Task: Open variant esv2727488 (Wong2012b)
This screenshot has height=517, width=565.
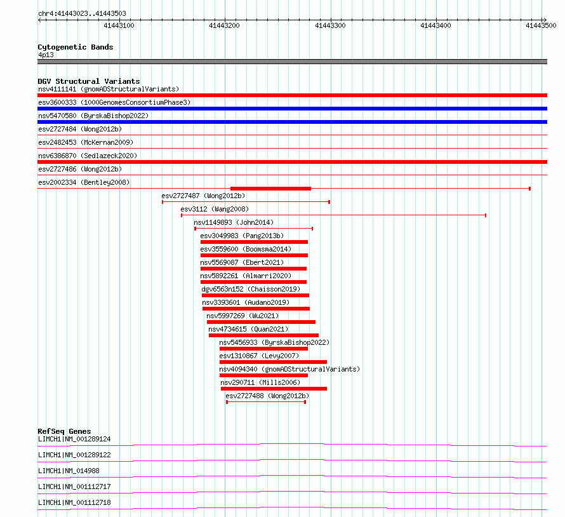Action: [267, 396]
